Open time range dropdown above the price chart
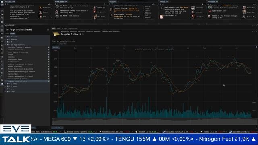This screenshot has height=145, width=258. [x=56, y=48]
